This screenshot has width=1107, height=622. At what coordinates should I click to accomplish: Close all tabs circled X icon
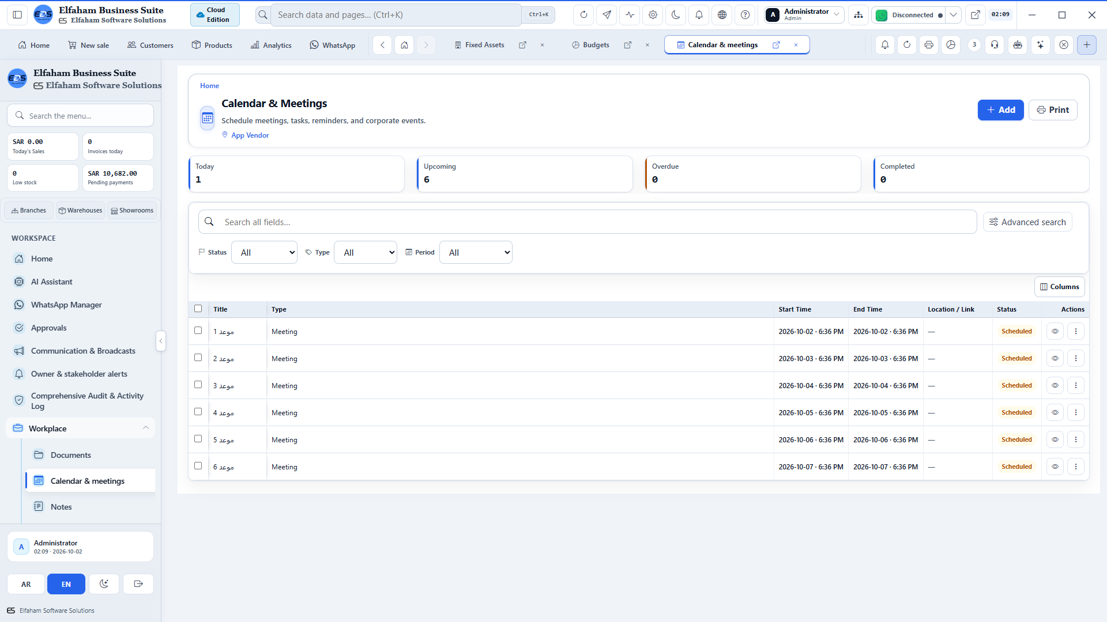click(x=1064, y=45)
